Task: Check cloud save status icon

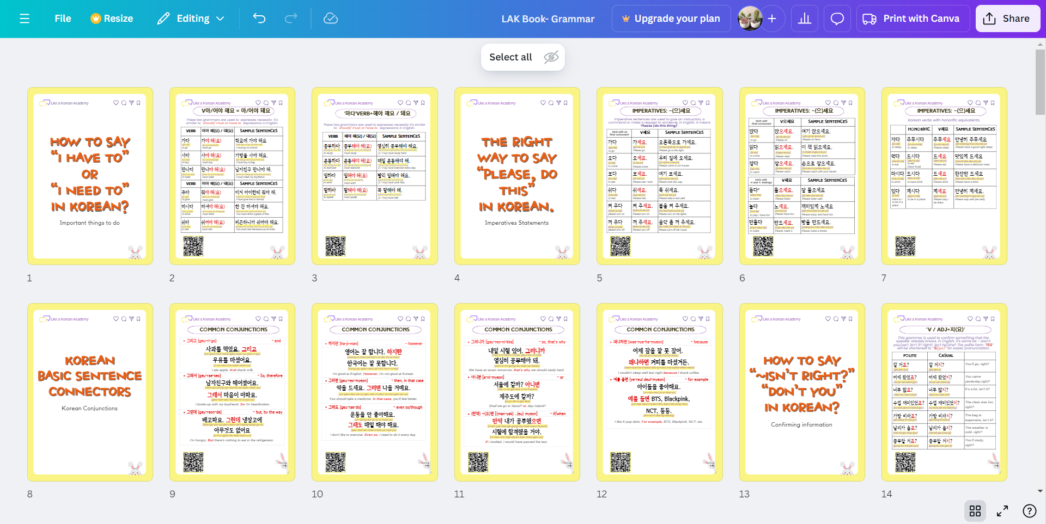Action: coord(331,19)
